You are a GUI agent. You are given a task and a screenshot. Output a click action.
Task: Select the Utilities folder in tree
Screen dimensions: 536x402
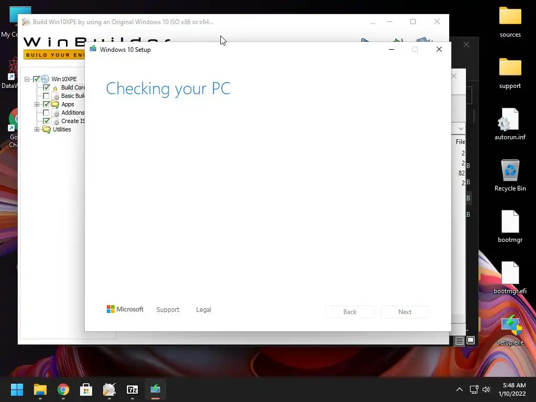(62, 129)
